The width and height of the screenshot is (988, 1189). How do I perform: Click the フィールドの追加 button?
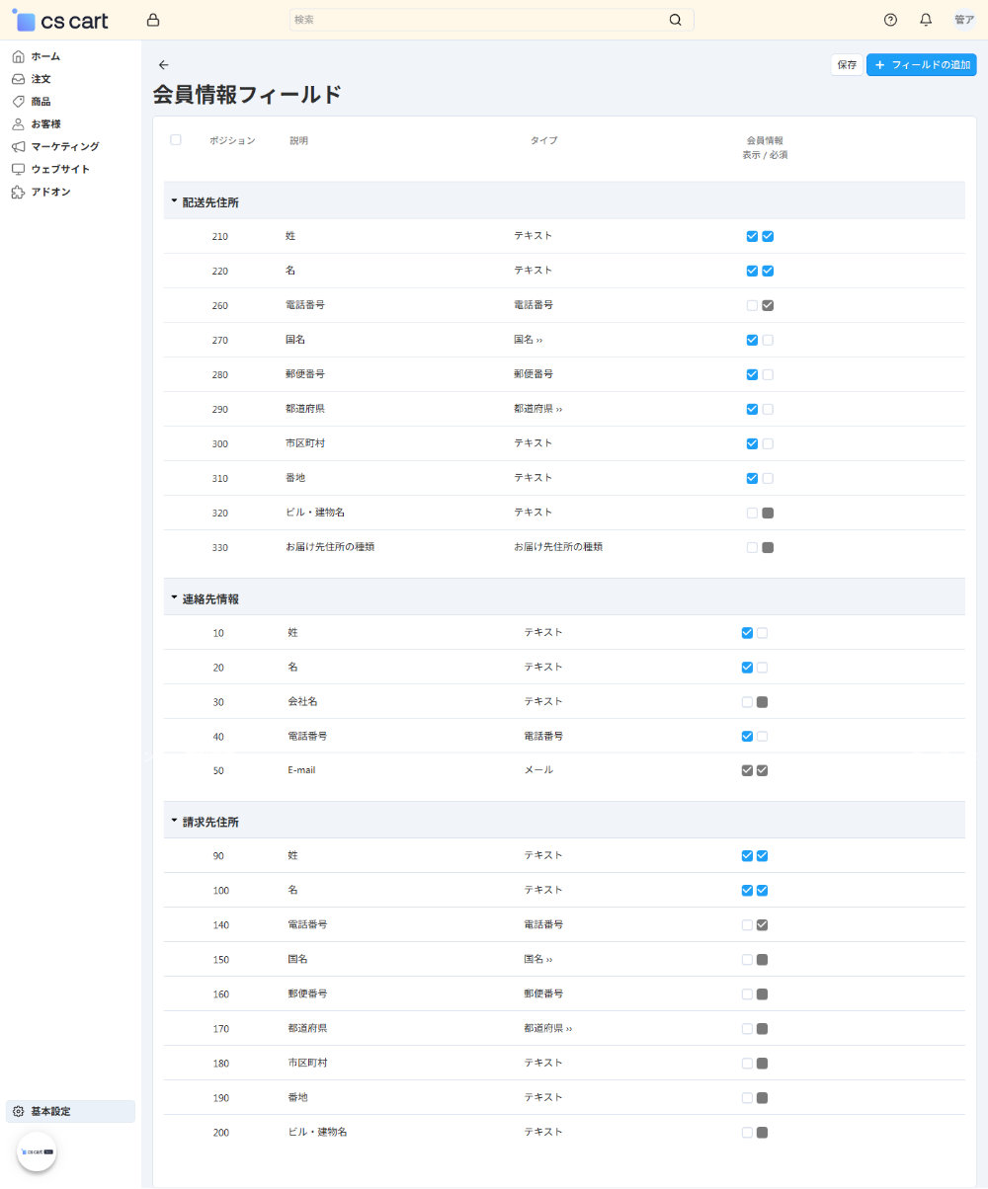[x=921, y=65]
